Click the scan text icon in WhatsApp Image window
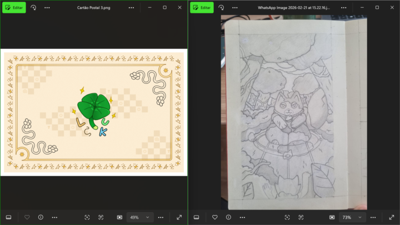Screen dimensions: 400x225 pyautogui.click(x=301, y=217)
